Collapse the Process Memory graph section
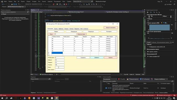Screen dimensions: 177x100 (147, 23)
